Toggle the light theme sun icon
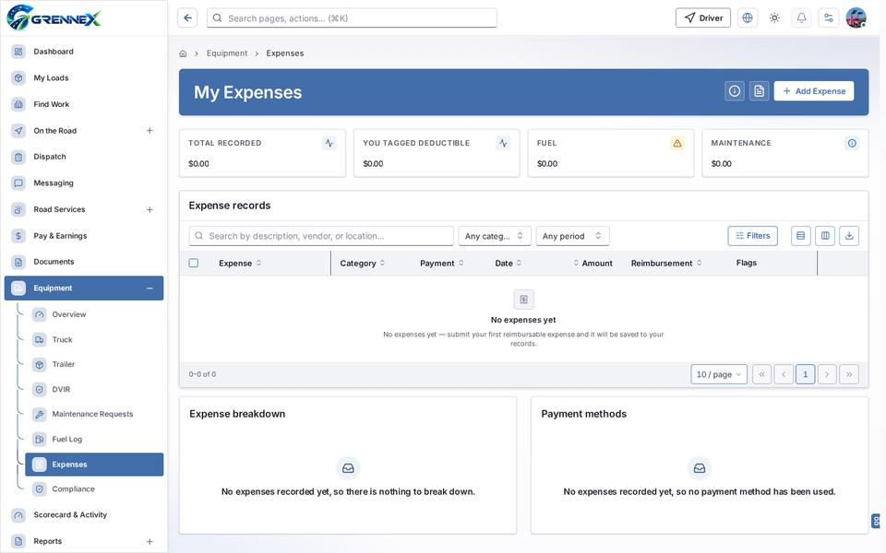886x553 pixels. coord(774,18)
